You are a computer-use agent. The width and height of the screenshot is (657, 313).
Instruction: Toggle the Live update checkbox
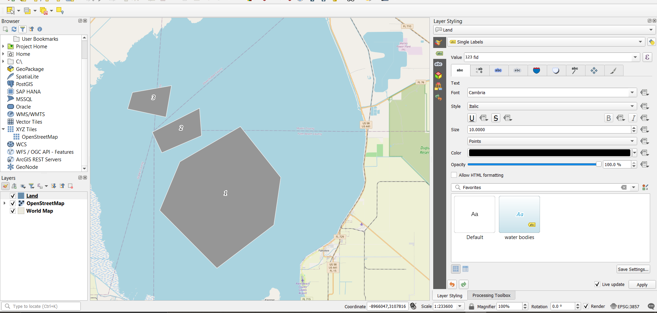point(597,284)
